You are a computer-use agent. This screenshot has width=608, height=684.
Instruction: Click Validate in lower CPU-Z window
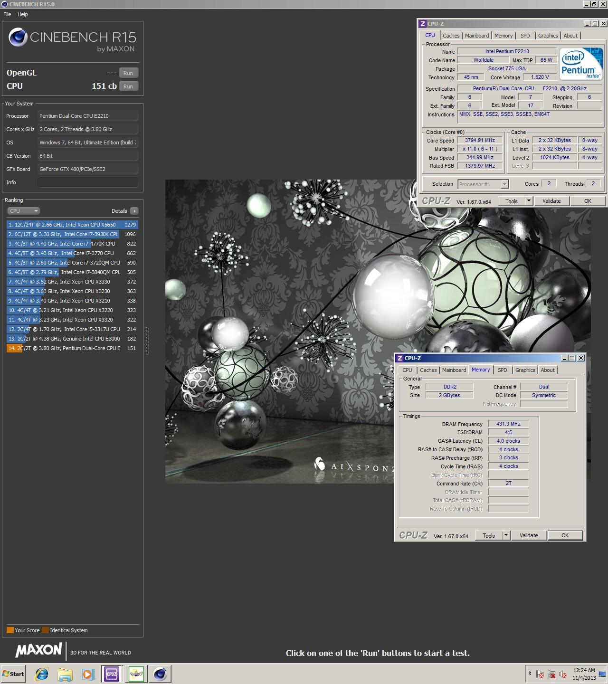tap(529, 536)
